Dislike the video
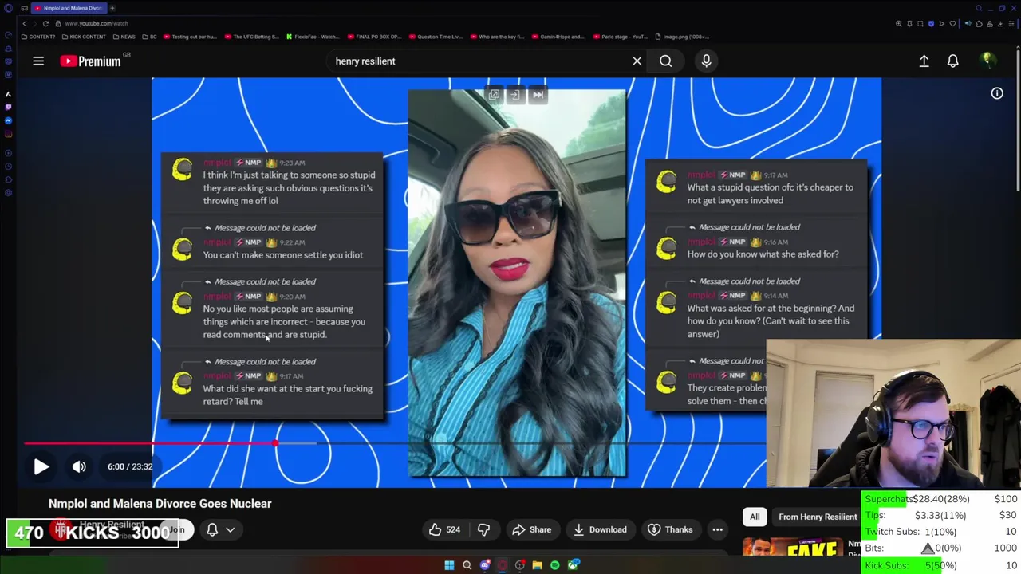Screen dimensions: 1021x574 tap(483, 529)
